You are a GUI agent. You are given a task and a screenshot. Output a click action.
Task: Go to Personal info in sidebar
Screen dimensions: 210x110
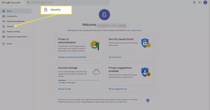click(x=12, y=16)
